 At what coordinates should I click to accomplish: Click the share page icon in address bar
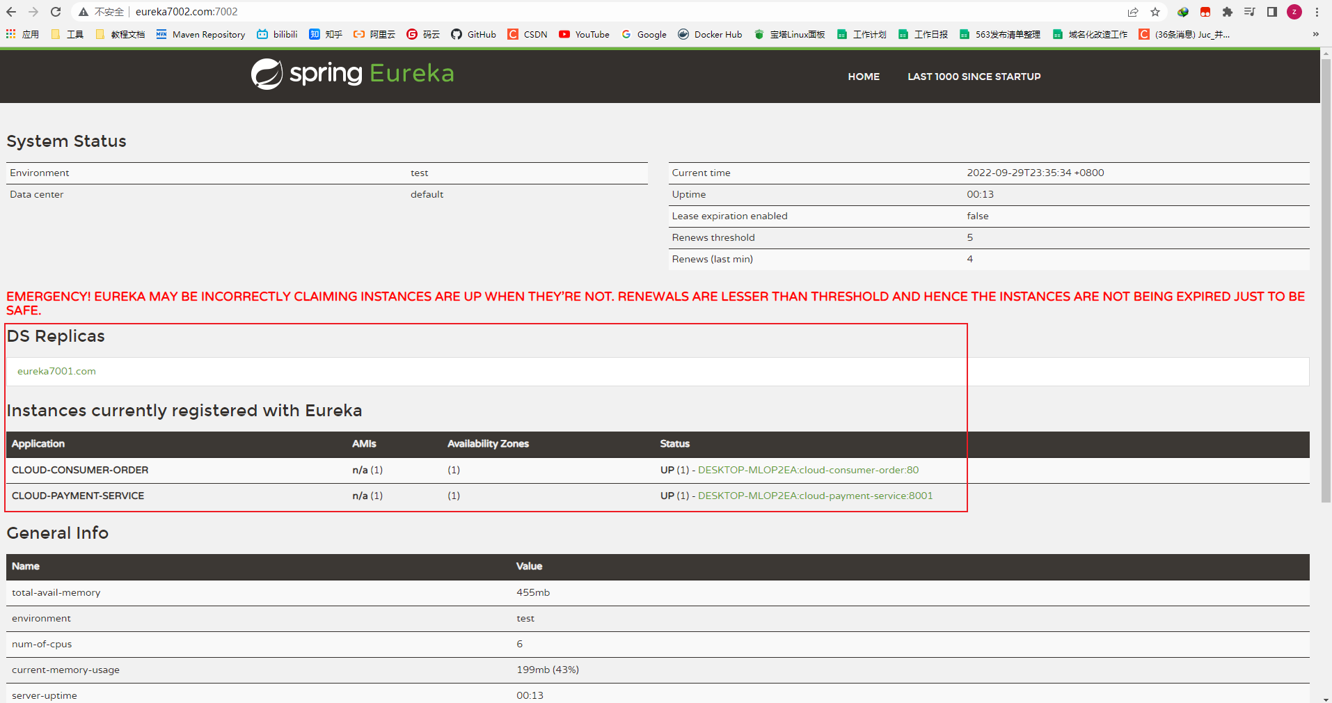(1133, 12)
